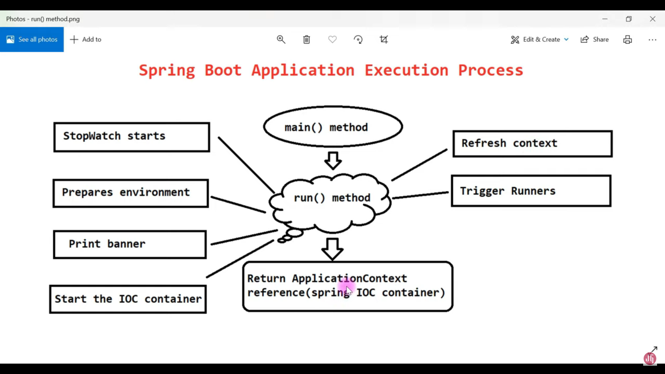Open the print icon
The image size is (665, 374).
pyautogui.click(x=628, y=39)
